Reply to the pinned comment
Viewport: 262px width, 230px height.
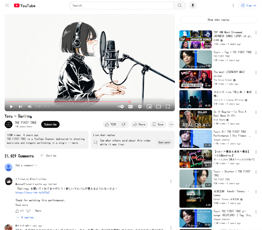click(x=38, y=211)
